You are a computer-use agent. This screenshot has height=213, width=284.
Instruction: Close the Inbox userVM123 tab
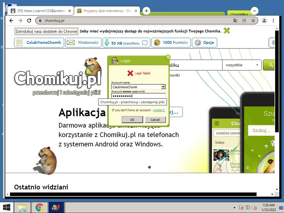70,11
